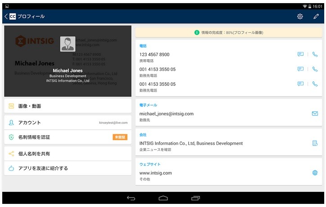The height and width of the screenshot is (207, 326).
Task: Tap the phone number 123 4567 8900
Action: pos(154,54)
